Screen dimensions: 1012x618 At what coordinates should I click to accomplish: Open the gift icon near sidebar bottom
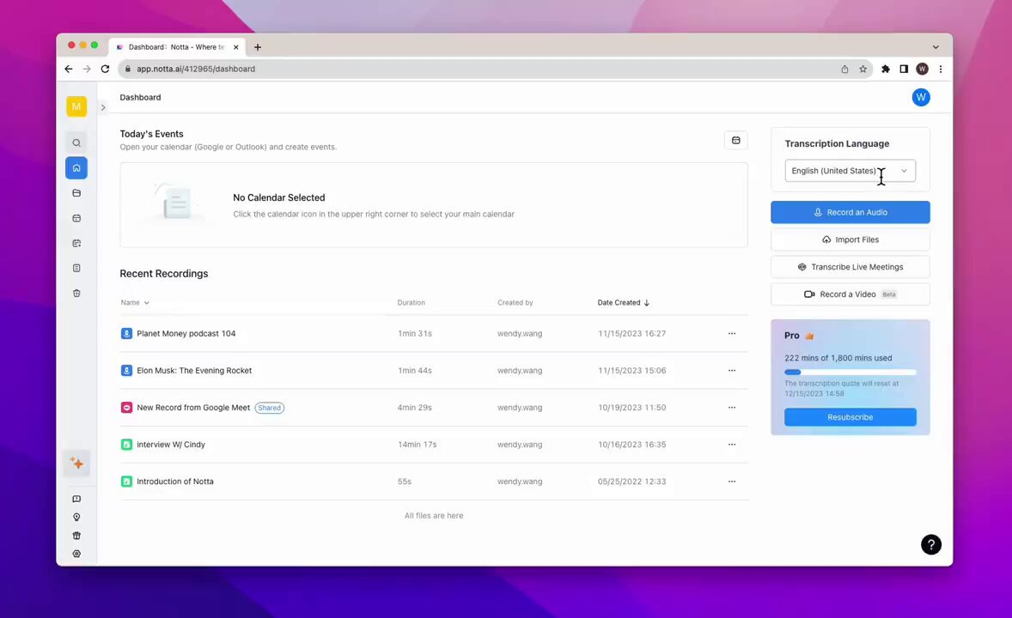point(76,536)
